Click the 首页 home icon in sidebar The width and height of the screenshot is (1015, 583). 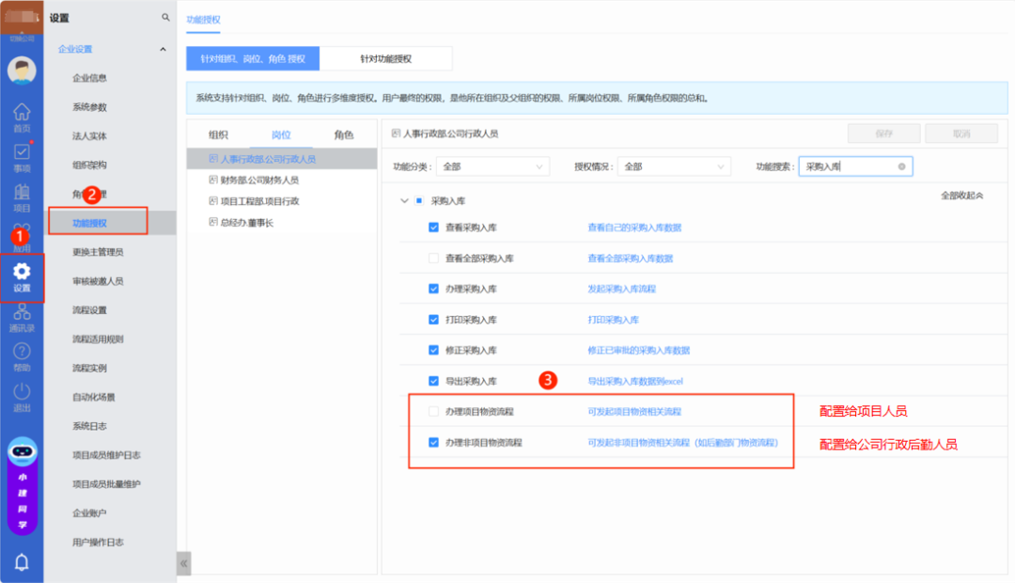[x=22, y=112]
